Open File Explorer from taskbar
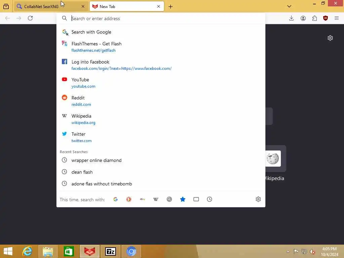The height and width of the screenshot is (258, 344). pos(48,251)
